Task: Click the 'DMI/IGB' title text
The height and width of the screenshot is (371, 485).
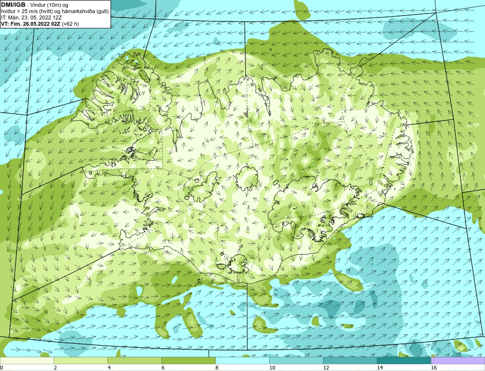Action: click(x=13, y=5)
